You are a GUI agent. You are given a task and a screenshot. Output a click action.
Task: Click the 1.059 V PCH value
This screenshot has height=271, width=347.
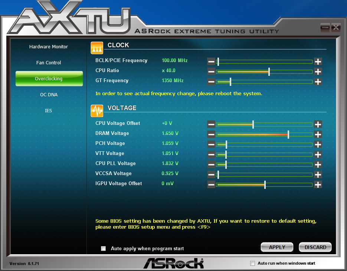[x=170, y=143]
